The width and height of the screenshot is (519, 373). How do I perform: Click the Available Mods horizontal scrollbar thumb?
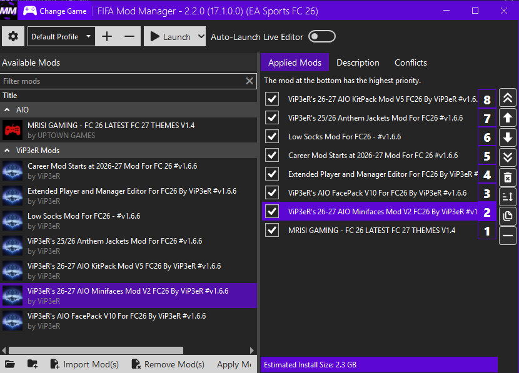[x=96, y=350]
